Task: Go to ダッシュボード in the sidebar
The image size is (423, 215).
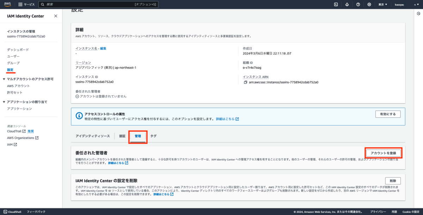Action: point(18,50)
